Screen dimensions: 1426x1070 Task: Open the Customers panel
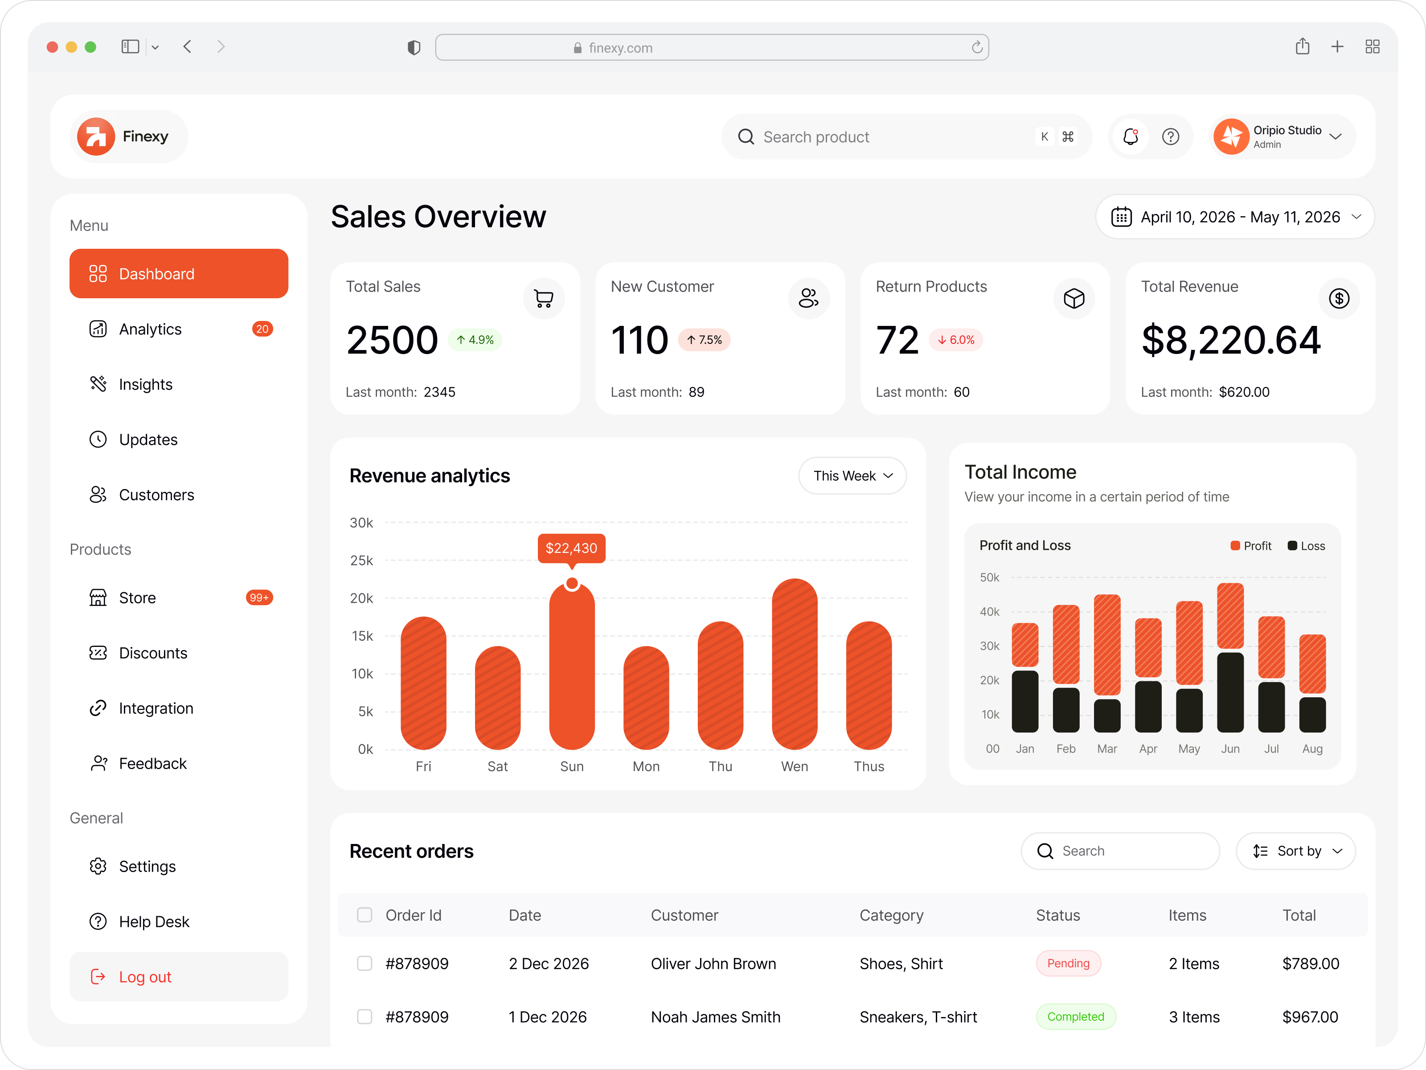click(156, 495)
